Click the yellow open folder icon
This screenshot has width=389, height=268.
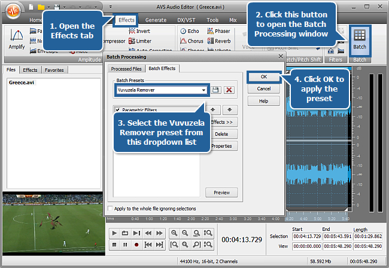click(41, 7)
